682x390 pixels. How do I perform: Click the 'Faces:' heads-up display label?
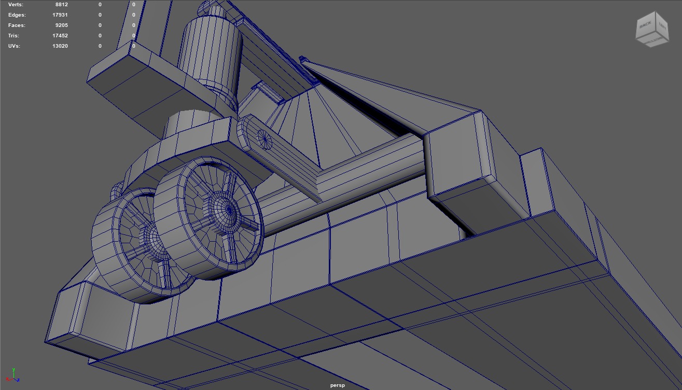17,25
